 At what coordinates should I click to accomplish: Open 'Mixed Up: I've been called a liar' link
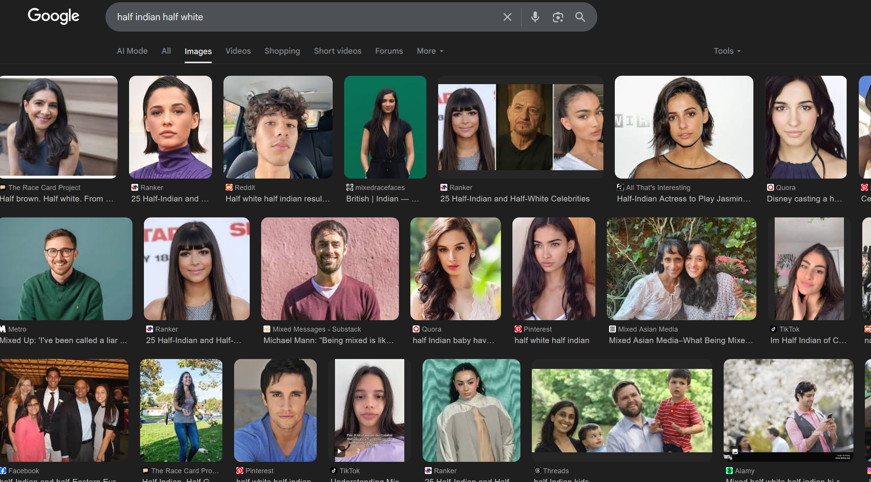pyautogui.click(x=63, y=340)
